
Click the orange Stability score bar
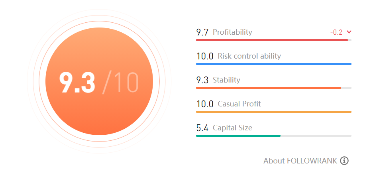click(268, 88)
